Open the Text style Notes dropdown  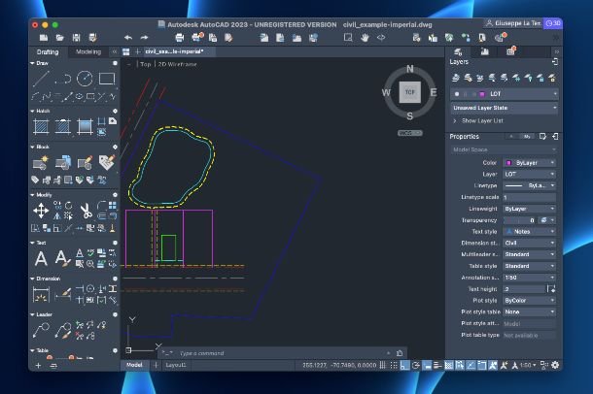click(530, 231)
